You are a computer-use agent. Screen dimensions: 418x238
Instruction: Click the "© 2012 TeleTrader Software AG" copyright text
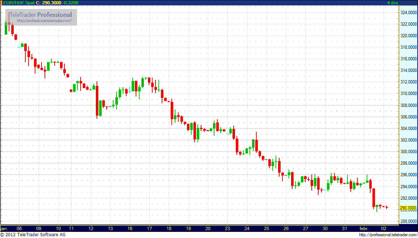(33, 235)
